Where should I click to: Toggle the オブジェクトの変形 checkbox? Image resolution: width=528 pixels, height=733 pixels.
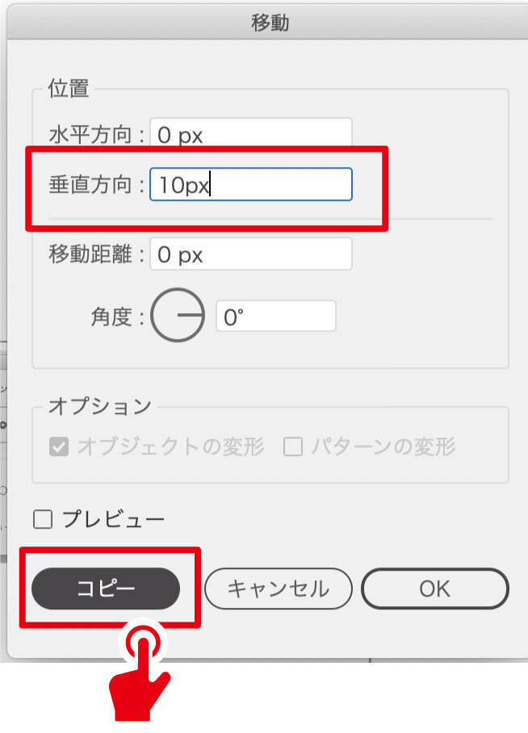(x=59, y=446)
